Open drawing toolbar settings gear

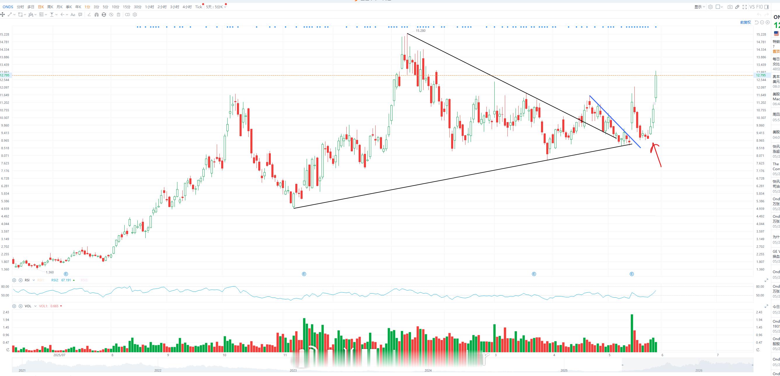pos(135,15)
